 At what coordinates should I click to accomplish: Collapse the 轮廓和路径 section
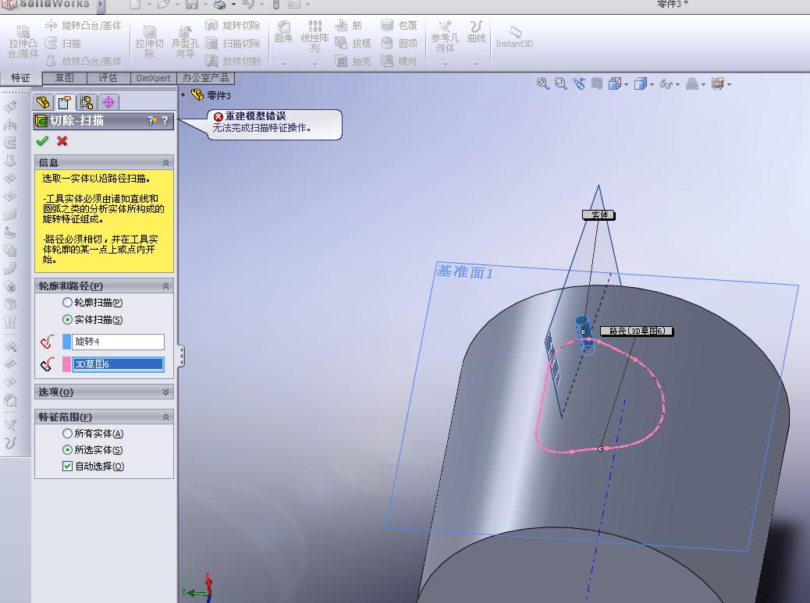coord(165,286)
